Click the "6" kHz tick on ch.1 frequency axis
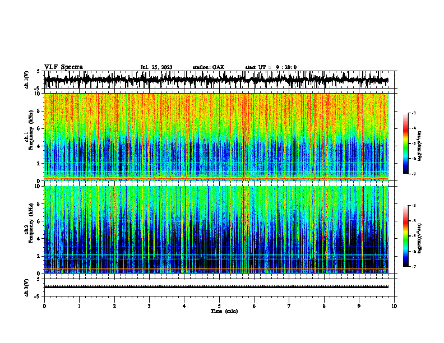Screen dimensions: 444x343 point(40,129)
